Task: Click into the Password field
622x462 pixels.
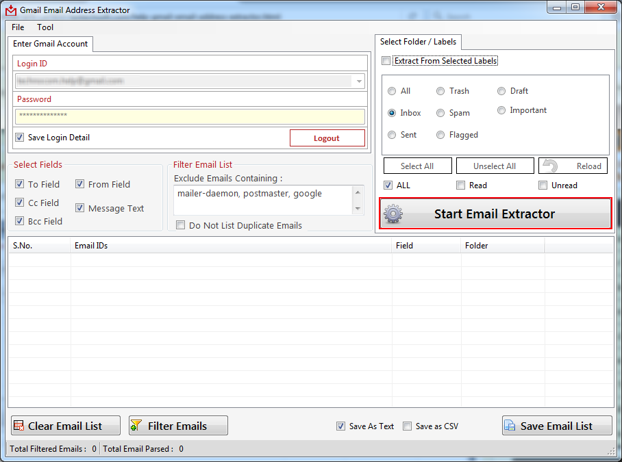Action: point(190,116)
